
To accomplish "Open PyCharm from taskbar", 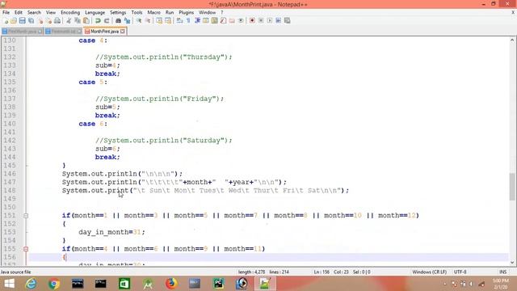I will click(218, 284).
